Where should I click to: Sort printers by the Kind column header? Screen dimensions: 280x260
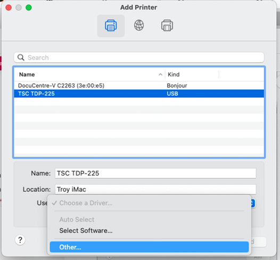[192, 74]
